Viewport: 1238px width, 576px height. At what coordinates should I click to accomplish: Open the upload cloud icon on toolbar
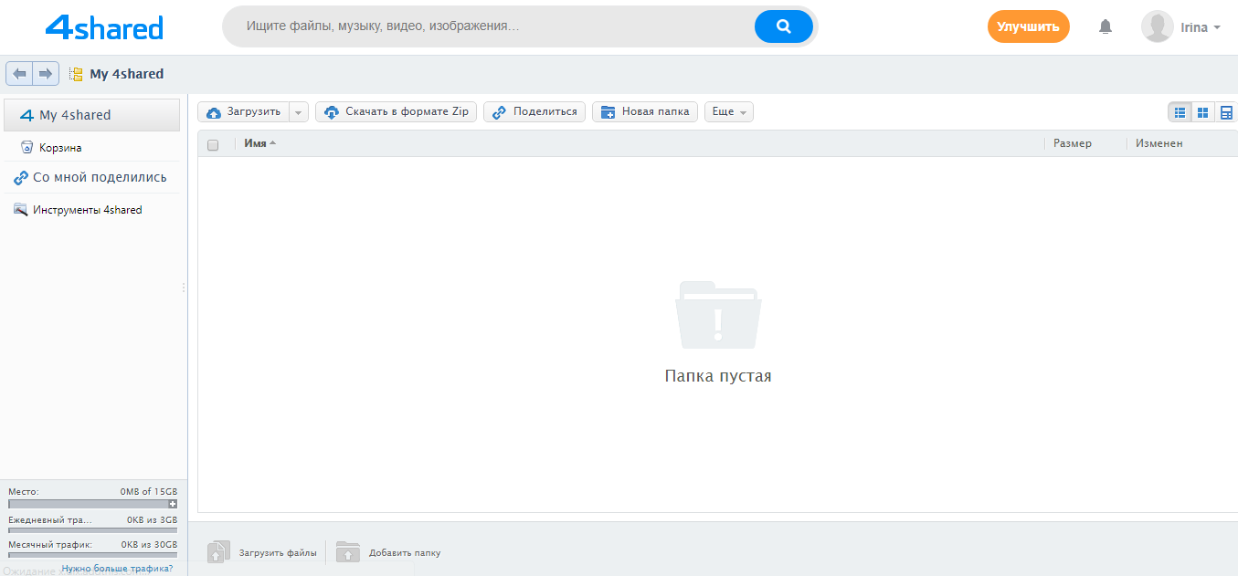click(215, 111)
